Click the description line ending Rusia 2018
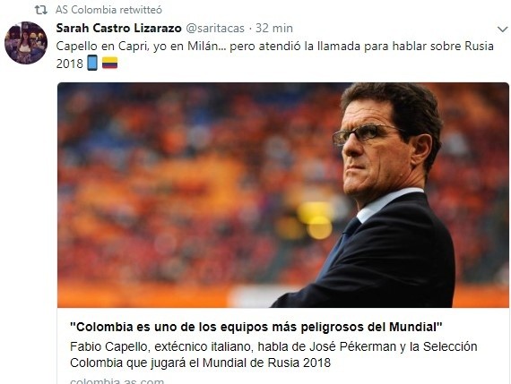511x384 pixels. 200,363
